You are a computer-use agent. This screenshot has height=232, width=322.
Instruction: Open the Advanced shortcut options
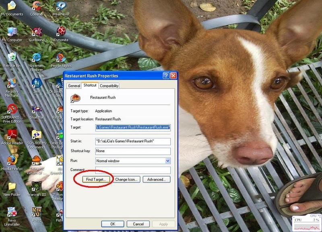(x=157, y=179)
